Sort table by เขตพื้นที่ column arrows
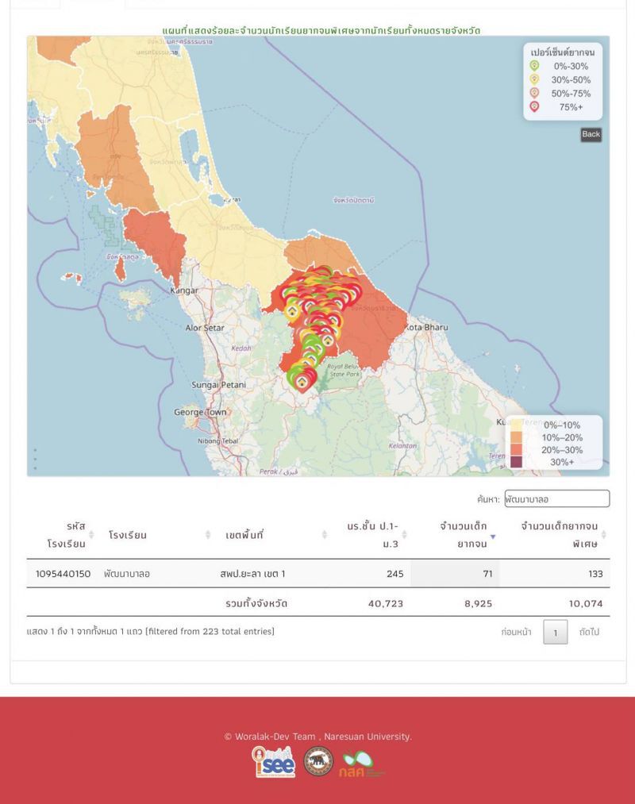The image size is (635, 804). pyautogui.click(x=324, y=535)
